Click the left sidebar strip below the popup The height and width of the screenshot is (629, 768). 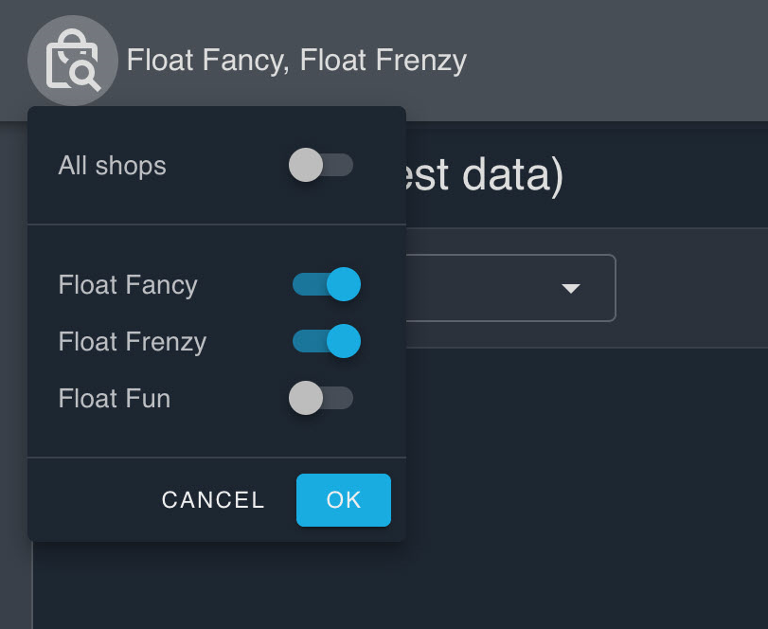[16, 587]
